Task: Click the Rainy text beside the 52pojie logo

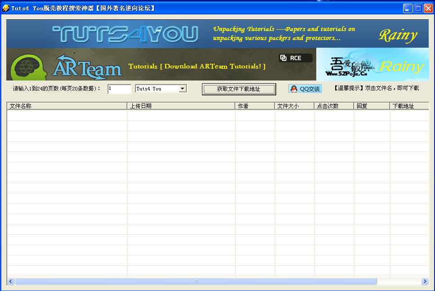Action: point(401,66)
